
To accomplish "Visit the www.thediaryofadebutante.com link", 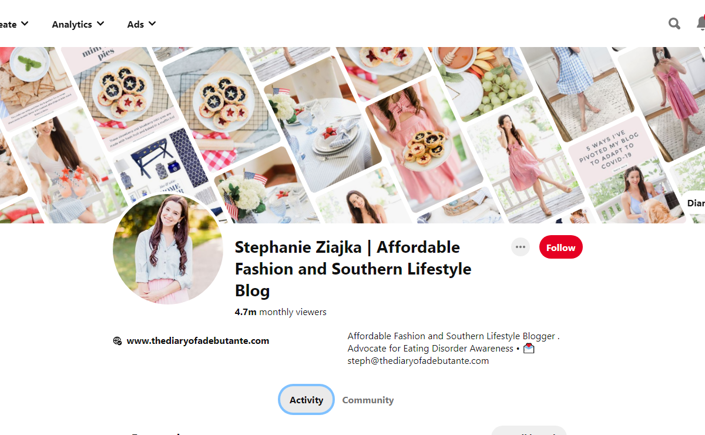I will [x=197, y=341].
